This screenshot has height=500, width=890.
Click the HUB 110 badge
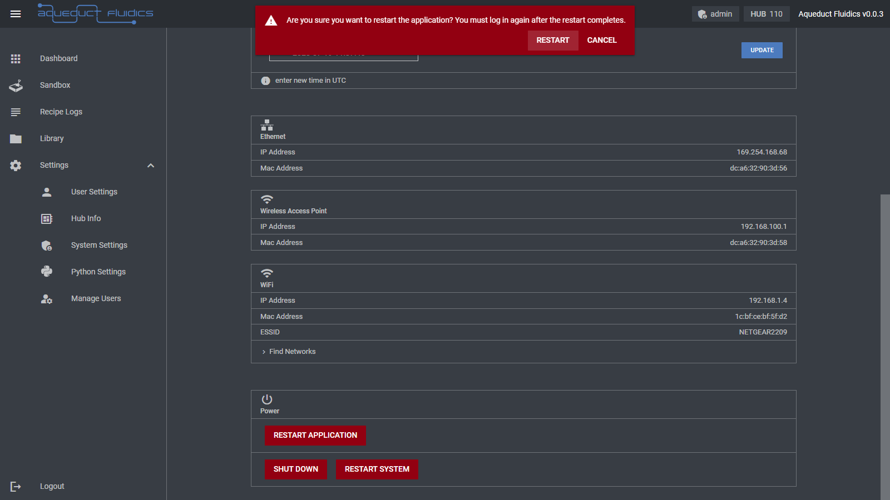click(766, 14)
